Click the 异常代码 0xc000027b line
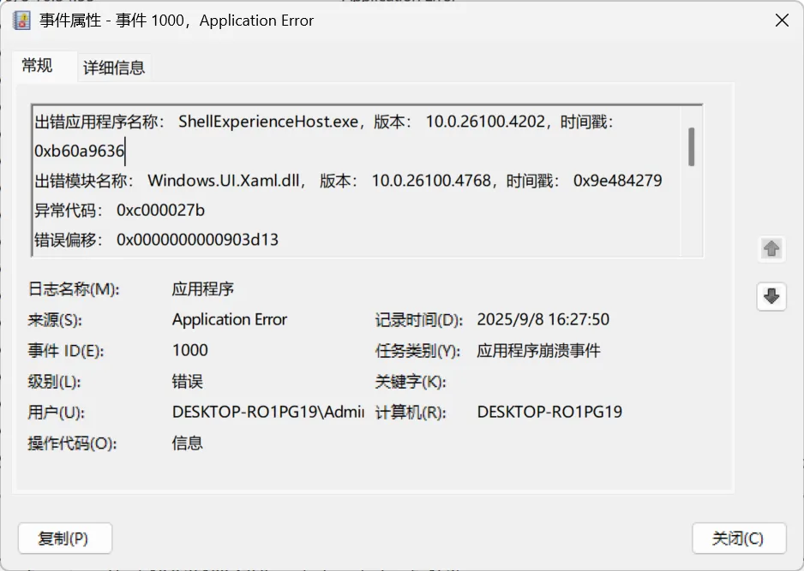The height and width of the screenshot is (571, 804). 120,211
